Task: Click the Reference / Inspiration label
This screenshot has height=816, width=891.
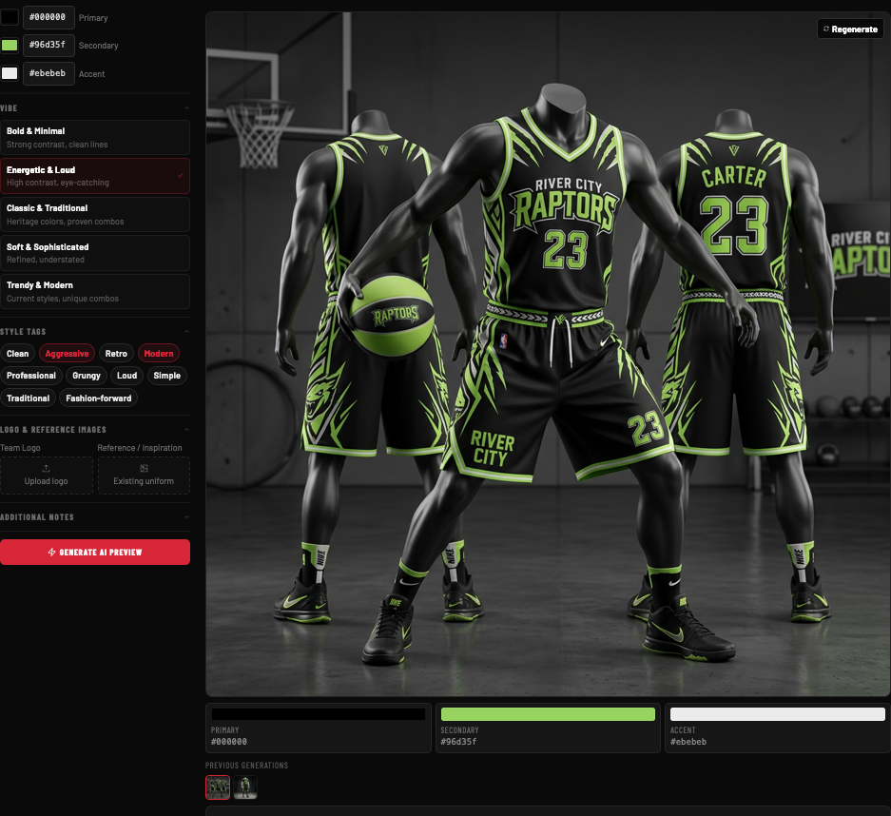Action: (140, 448)
